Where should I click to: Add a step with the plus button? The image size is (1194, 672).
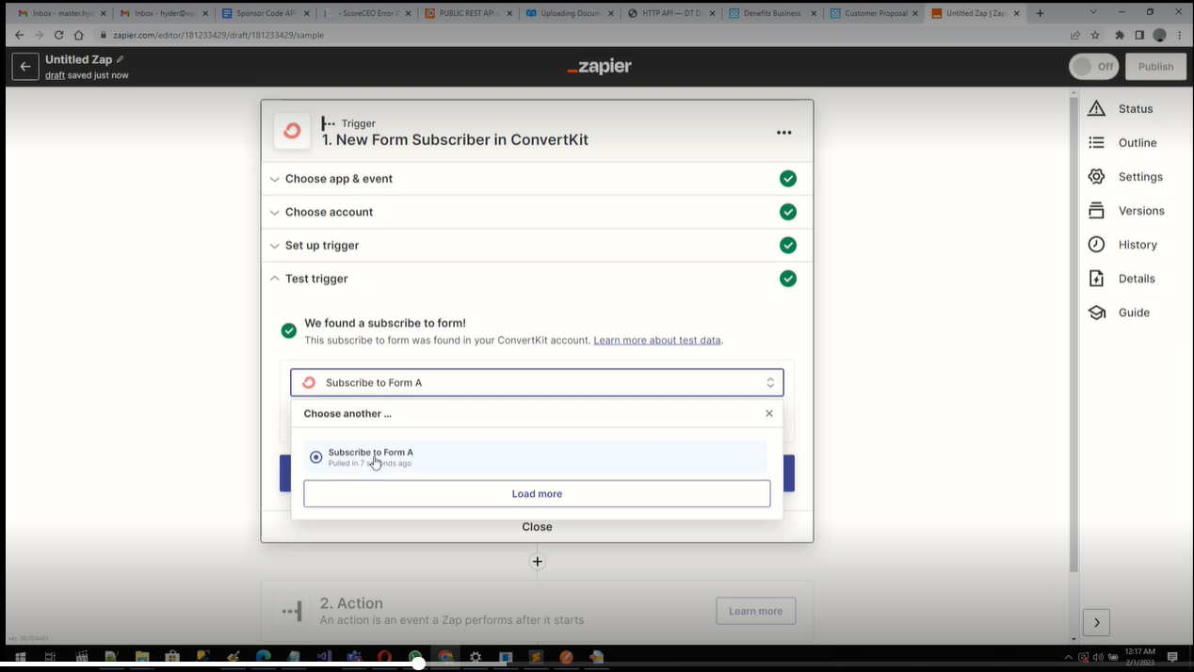[x=537, y=561]
